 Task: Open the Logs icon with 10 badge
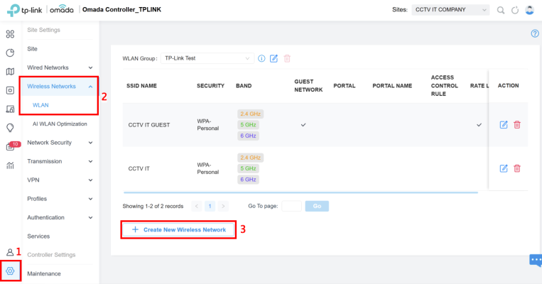coord(12,146)
